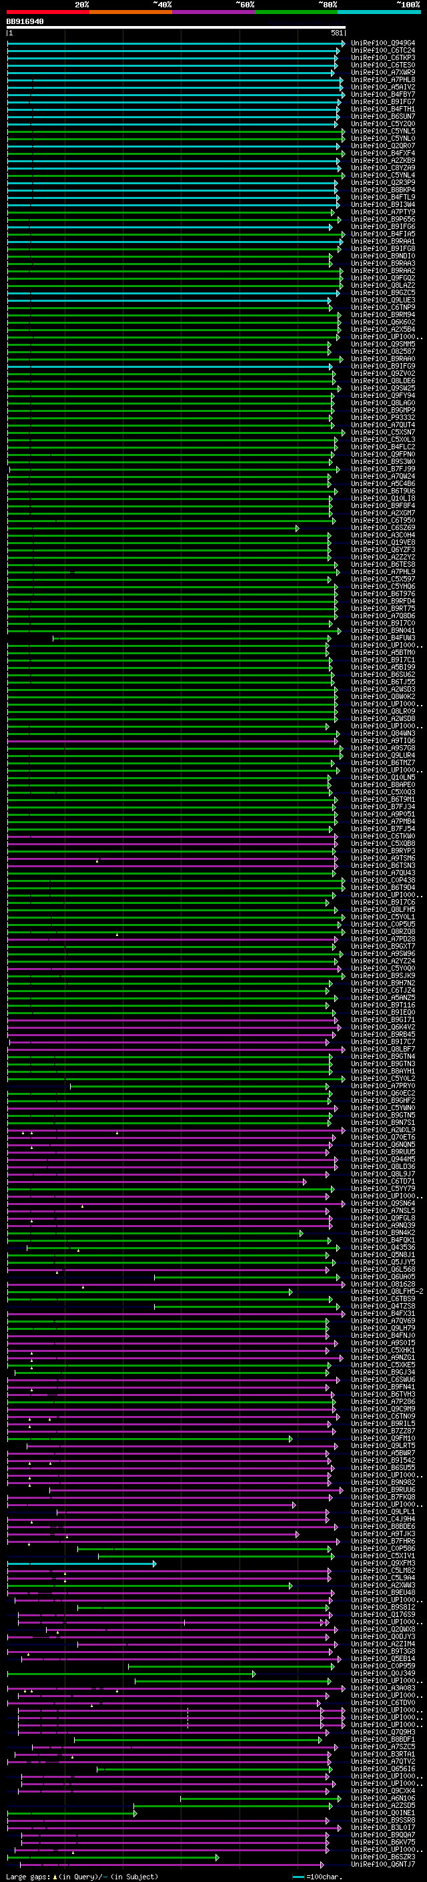This screenshot has height=1882, width=427.
Task: Click the white query sequence bar
Action: tap(176, 27)
